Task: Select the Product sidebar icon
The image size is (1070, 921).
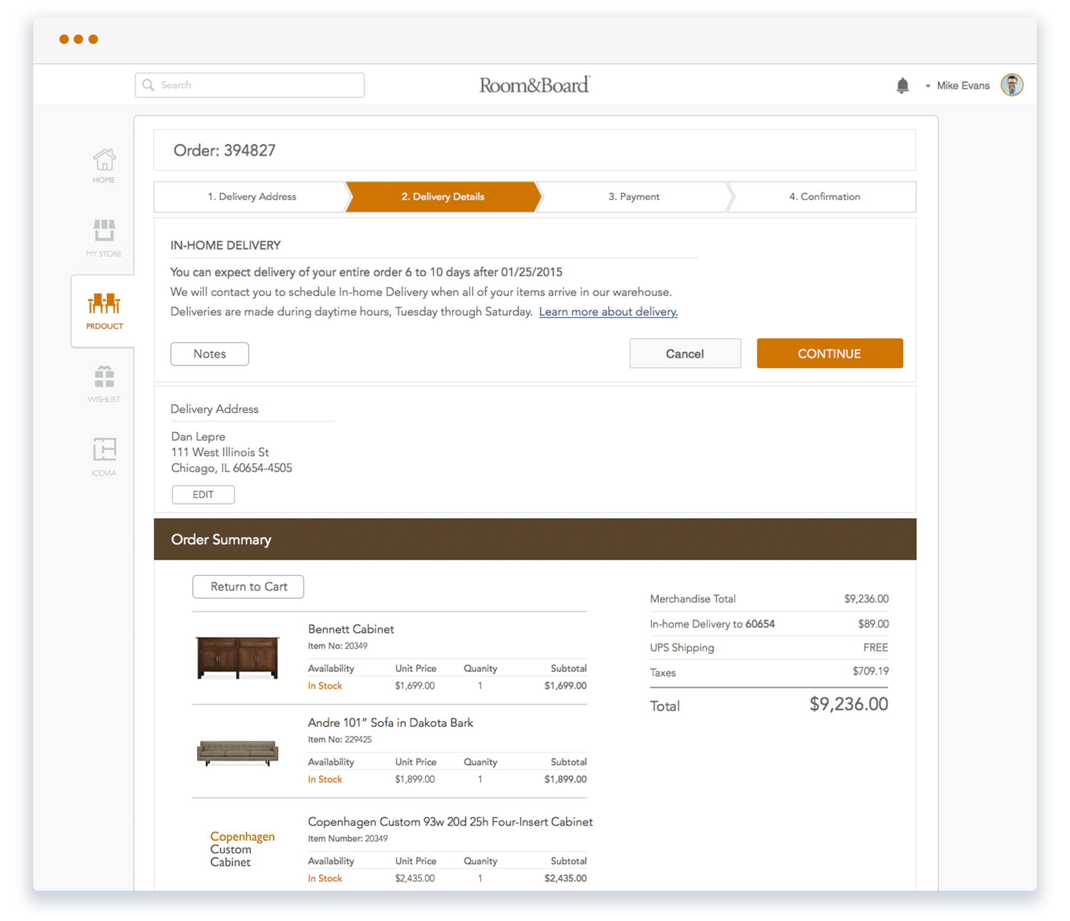Action: coord(104,311)
